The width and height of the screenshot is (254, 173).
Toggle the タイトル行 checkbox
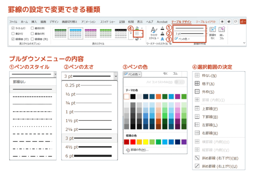pos(13,28)
